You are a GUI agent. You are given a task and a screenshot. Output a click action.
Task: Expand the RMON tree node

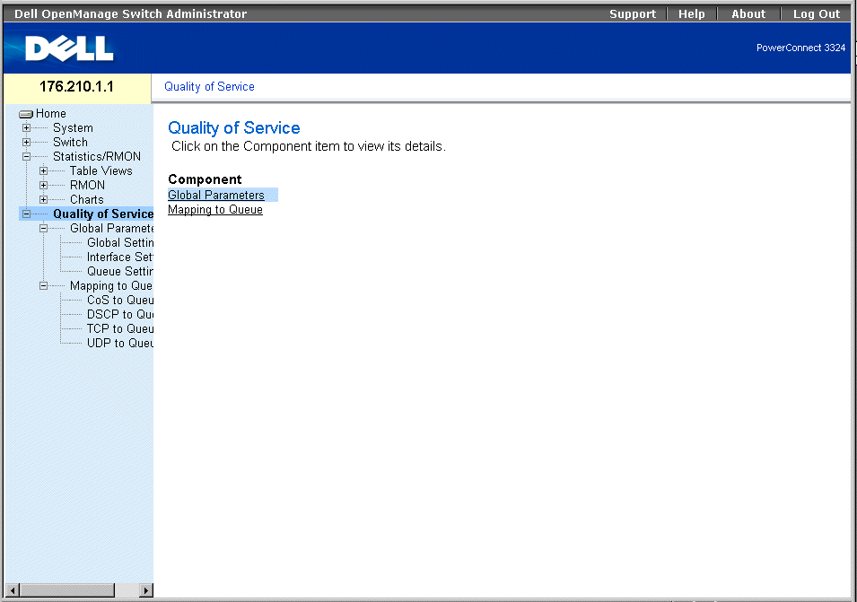(x=43, y=185)
